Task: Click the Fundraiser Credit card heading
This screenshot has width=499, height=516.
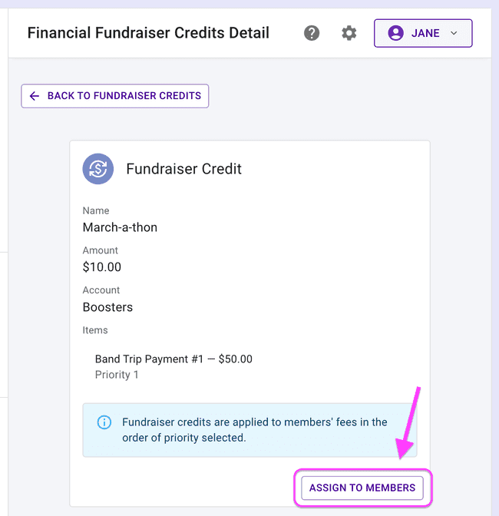Action: pyautogui.click(x=183, y=169)
